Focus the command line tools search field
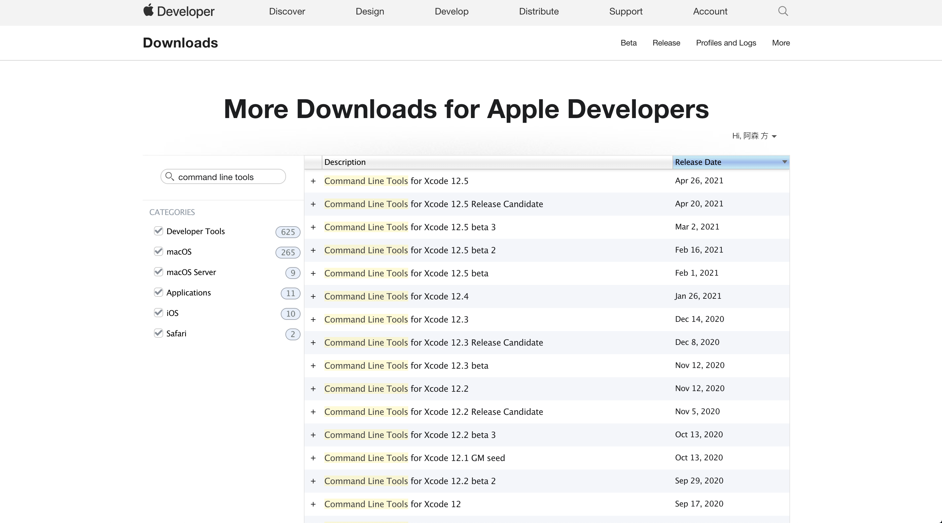 pos(223,177)
